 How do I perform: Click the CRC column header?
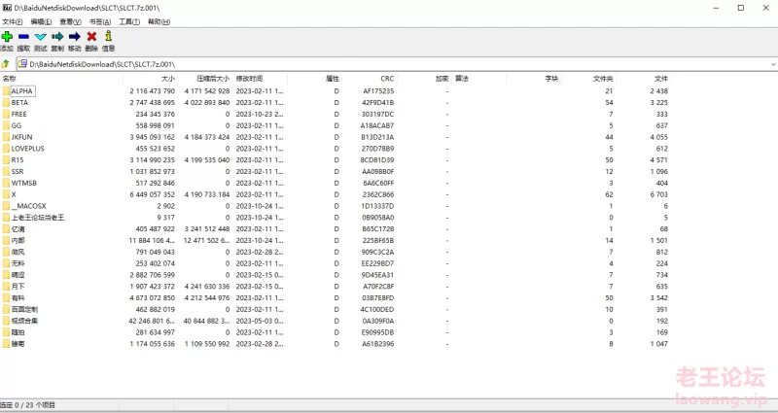coord(387,79)
